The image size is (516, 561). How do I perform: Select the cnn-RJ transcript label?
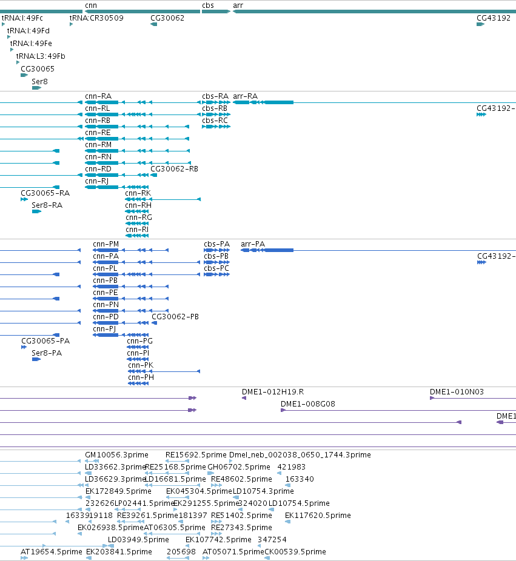click(96, 181)
